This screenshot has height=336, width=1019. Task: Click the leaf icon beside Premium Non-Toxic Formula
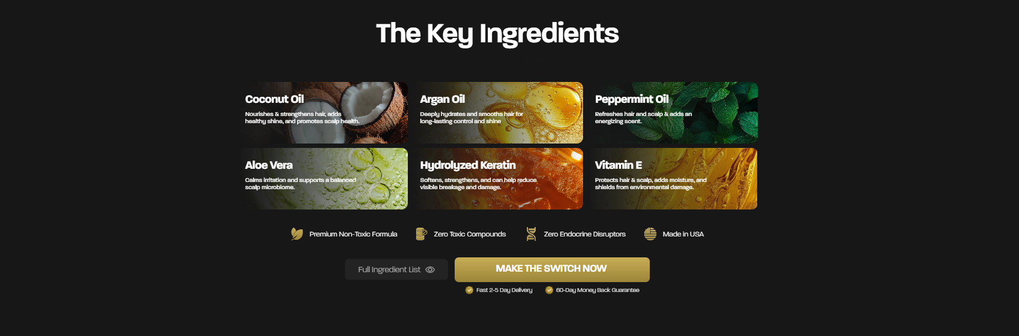[x=296, y=234]
